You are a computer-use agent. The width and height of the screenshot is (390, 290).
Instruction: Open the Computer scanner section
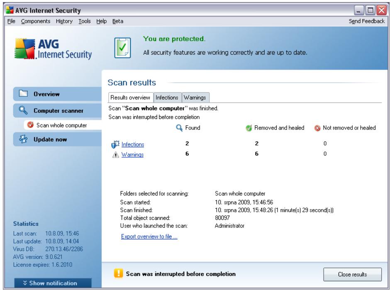(x=57, y=111)
